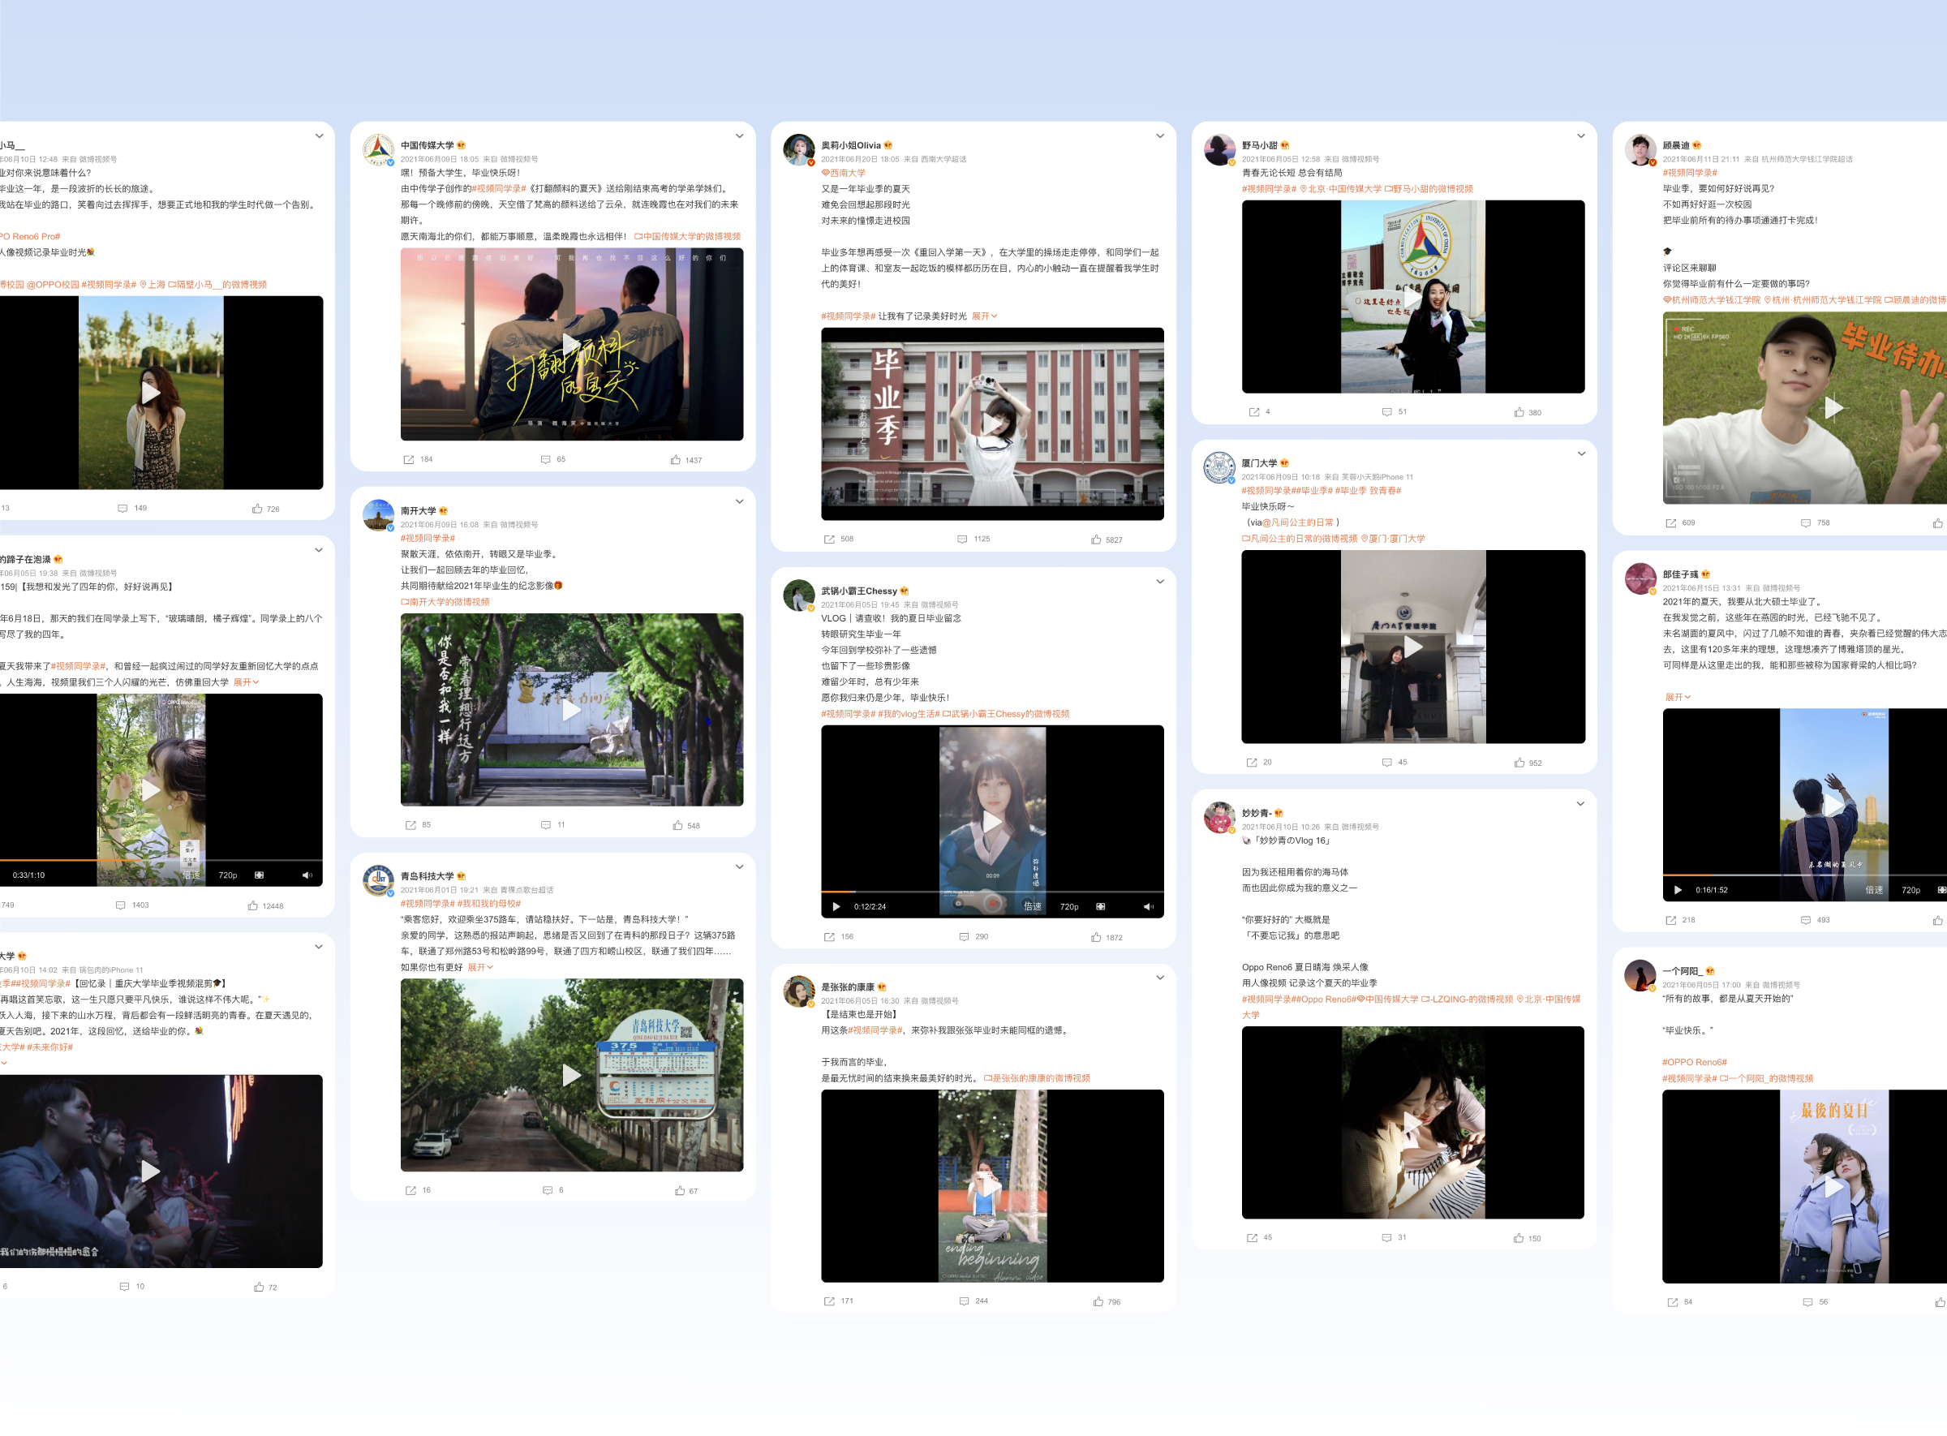Share 顾晨迪's graduation post
Image resolution: width=1947 pixels, height=1436 pixels.
[x=1670, y=523]
